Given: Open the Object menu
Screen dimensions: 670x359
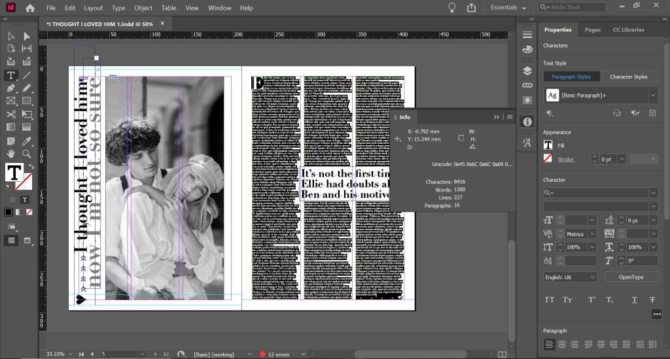Looking at the screenshot, I should (x=143, y=8).
